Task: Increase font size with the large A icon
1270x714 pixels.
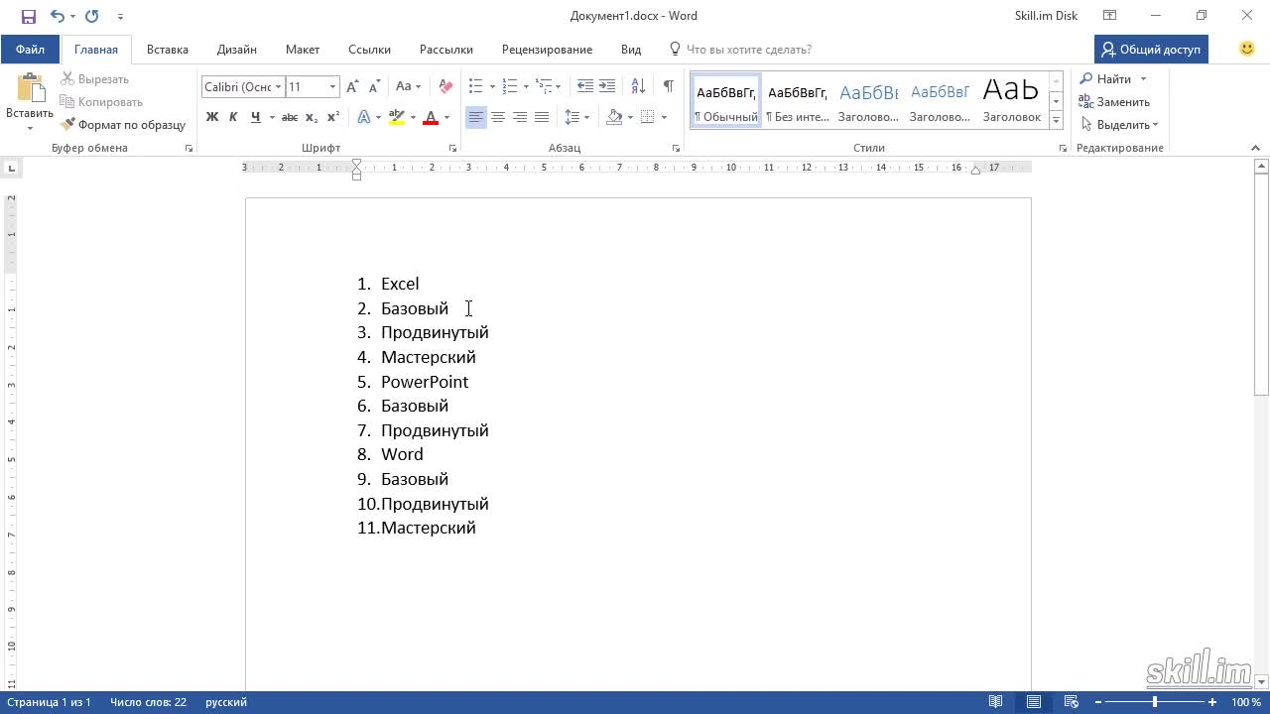Action: [x=354, y=87]
